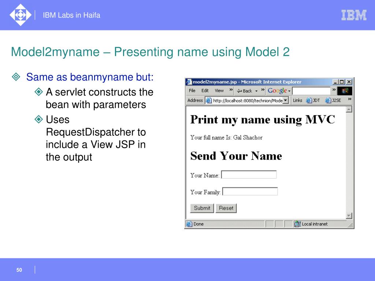The width and height of the screenshot is (375, 281).
Task: Click the address URL text
Action: tap(248, 101)
